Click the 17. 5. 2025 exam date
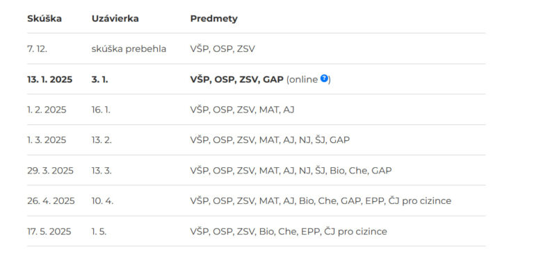 point(49,232)
